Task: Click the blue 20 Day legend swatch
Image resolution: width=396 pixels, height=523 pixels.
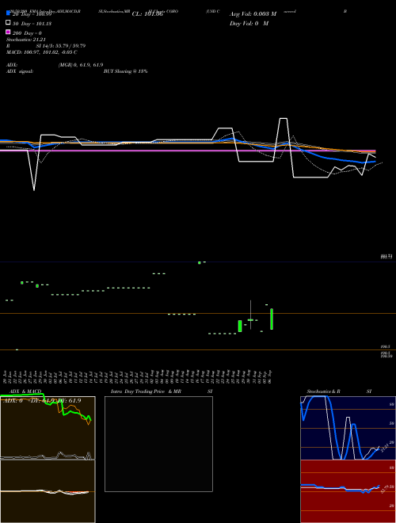Action: 8,13
